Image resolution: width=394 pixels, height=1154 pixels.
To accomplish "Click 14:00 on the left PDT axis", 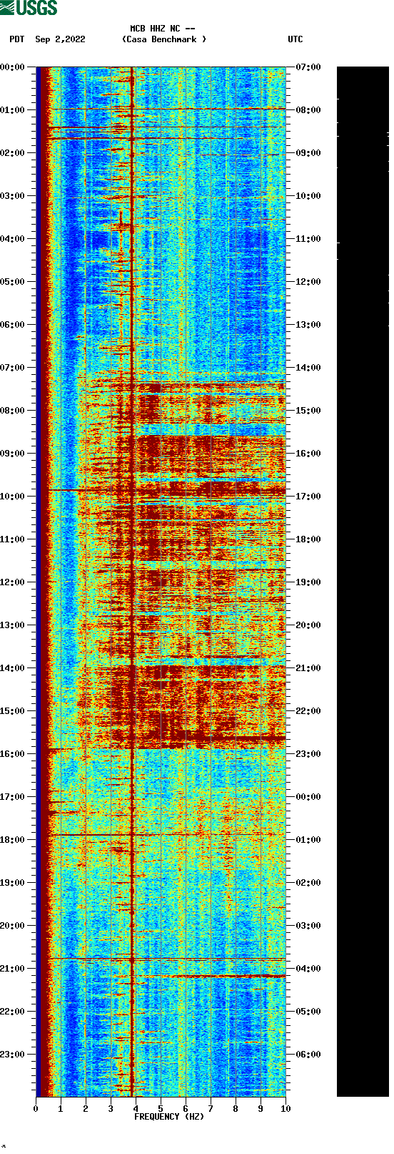I will (x=13, y=668).
